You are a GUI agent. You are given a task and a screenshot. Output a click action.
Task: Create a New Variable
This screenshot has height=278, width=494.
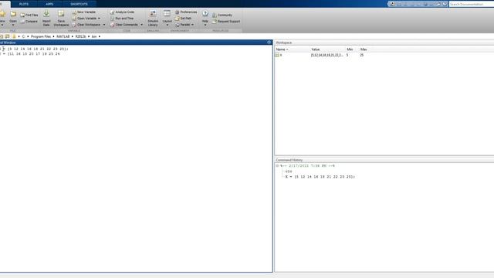coord(84,12)
